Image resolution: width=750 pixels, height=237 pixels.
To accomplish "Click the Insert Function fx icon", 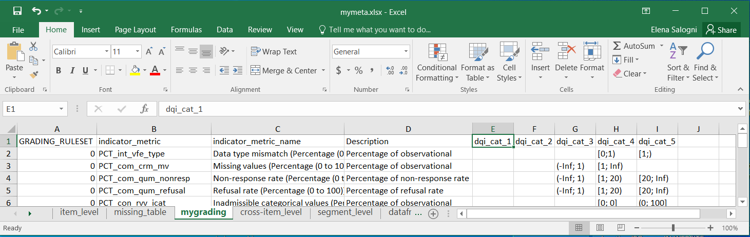I will (145, 109).
